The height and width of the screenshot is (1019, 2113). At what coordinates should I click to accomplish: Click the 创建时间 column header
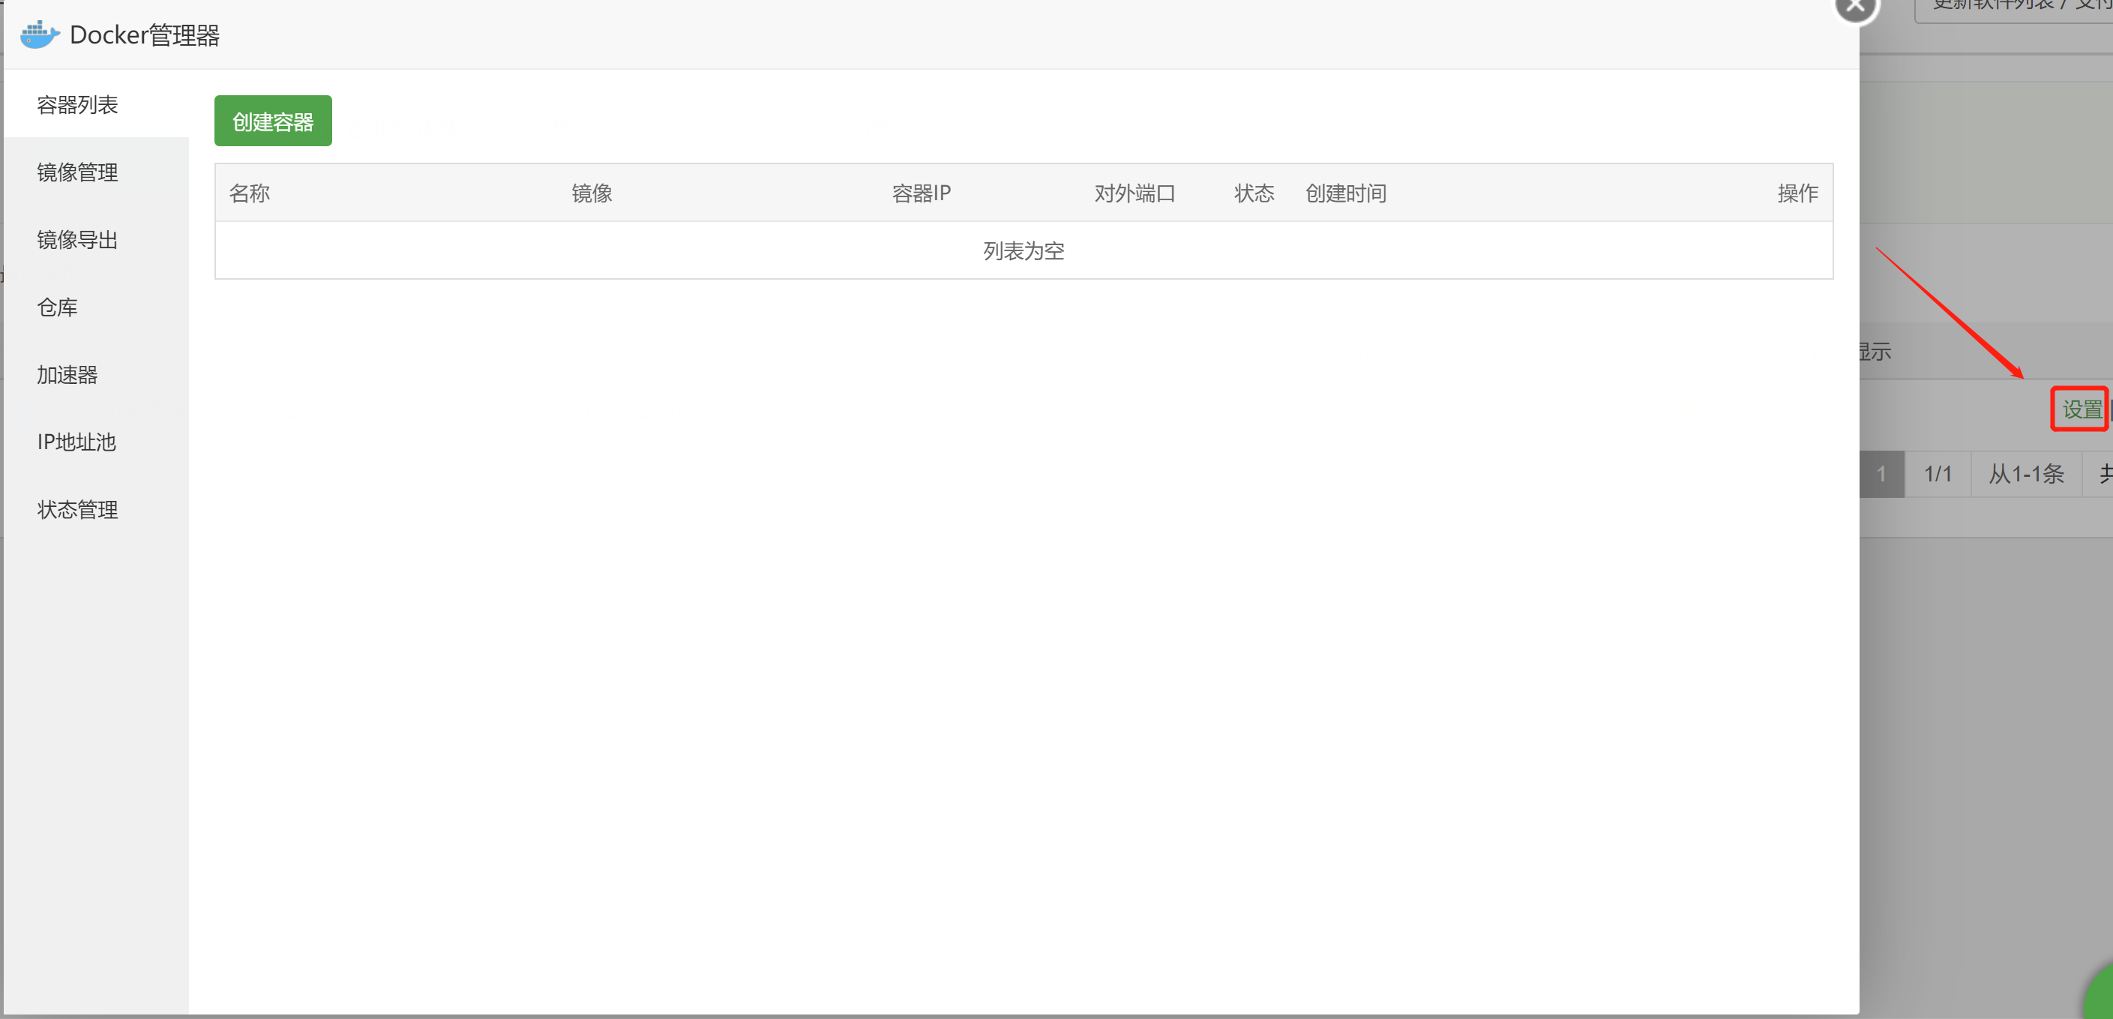pos(1345,193)
